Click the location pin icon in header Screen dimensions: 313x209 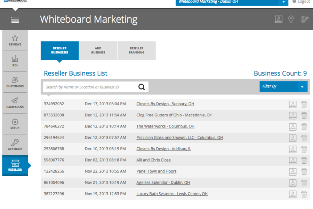[291, 20]
